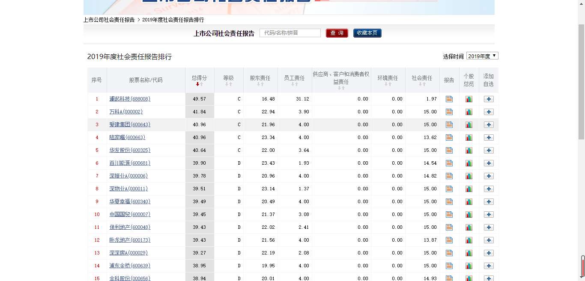Open report icon for 华夏幸福 row
The width and height of the screenshot is (585, 281).
point(449,201)
